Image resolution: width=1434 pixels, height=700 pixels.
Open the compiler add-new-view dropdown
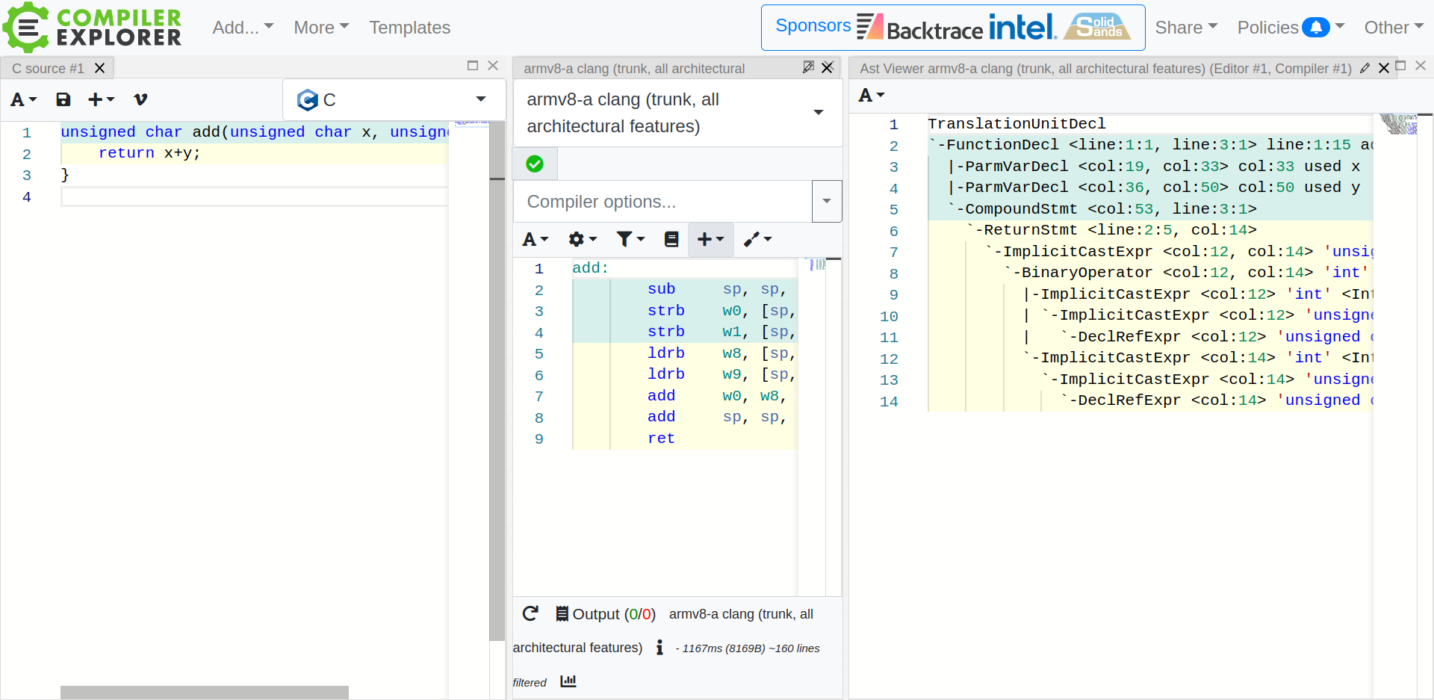point(710,239)
